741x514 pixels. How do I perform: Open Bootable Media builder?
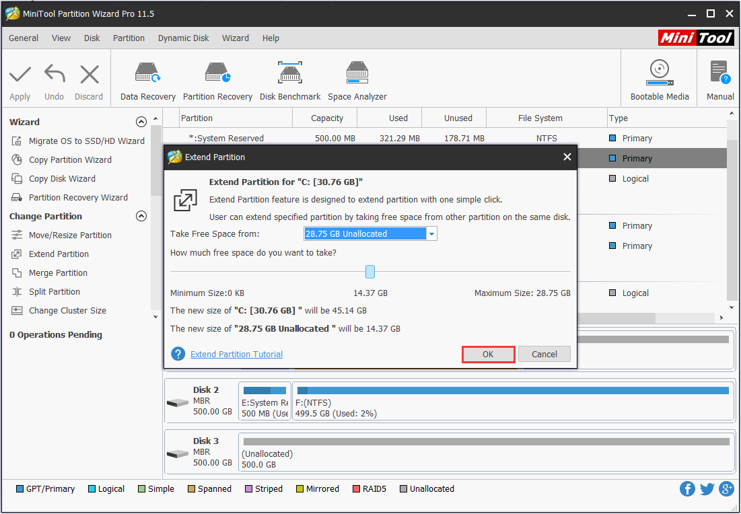(x=660, y=80)
